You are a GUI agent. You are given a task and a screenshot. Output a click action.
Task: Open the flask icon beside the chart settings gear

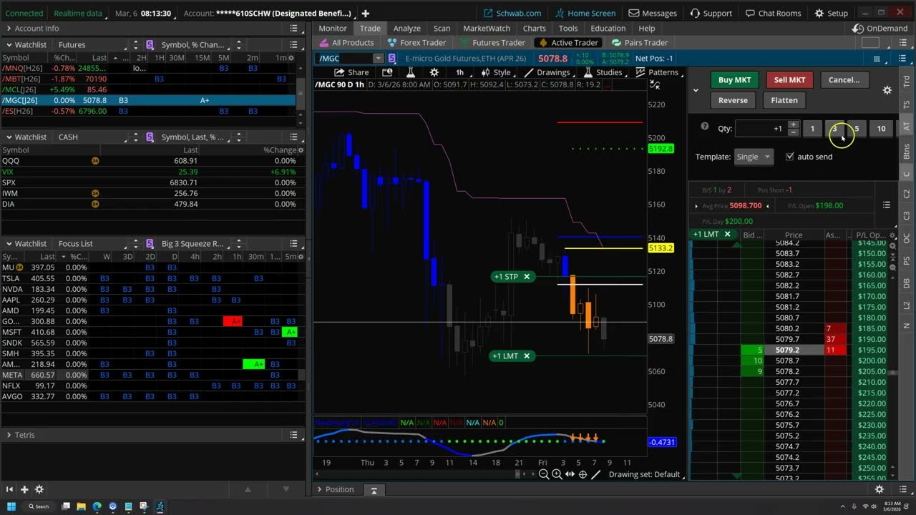click(x=411, y=72)
